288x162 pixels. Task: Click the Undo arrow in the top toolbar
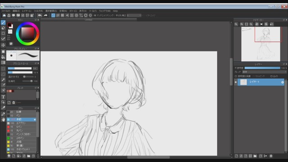[40, 15]
